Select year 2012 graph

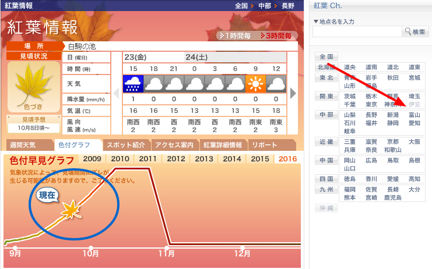tap(176, 159)
